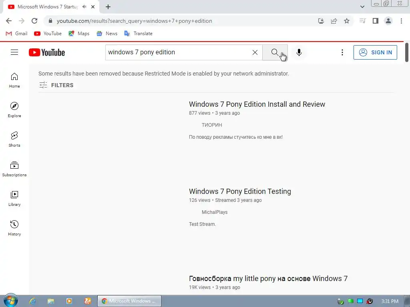Screen dimensions: 410x307
Task: Open Explore in the sidebar
Action: click(x=14, y=110)
